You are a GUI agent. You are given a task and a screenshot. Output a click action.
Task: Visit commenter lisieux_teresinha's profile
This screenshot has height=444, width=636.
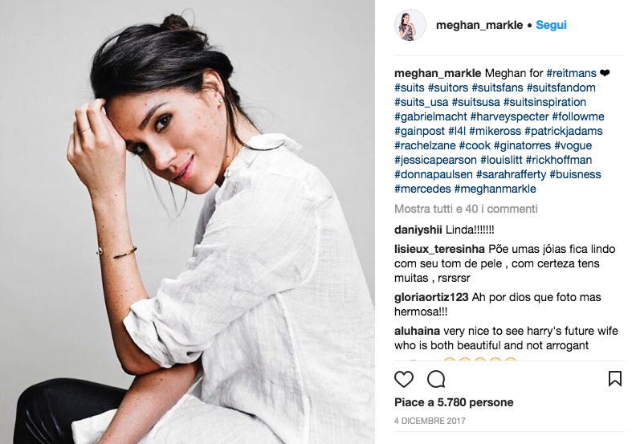(439, 249)
